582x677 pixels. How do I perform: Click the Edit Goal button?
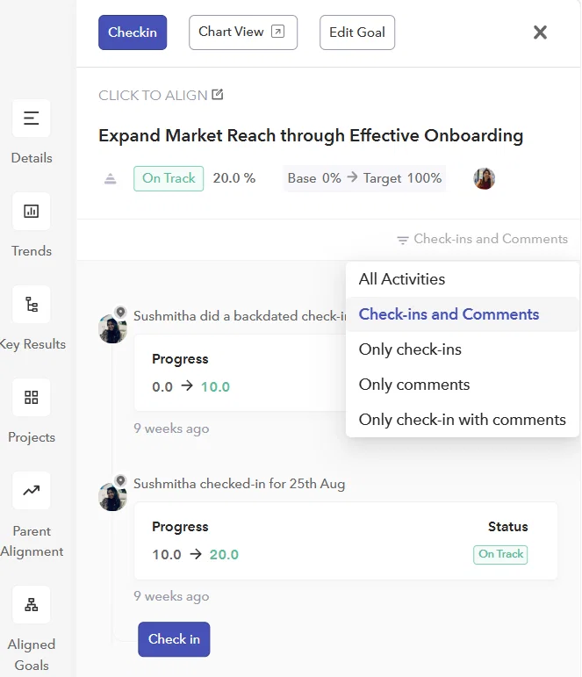(357, 32)
